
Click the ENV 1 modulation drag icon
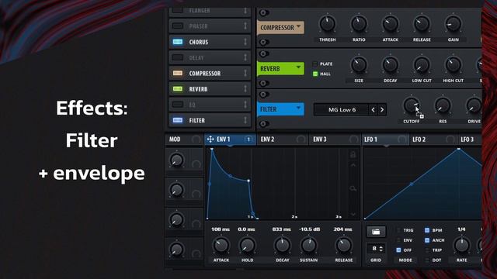point(210,139)
